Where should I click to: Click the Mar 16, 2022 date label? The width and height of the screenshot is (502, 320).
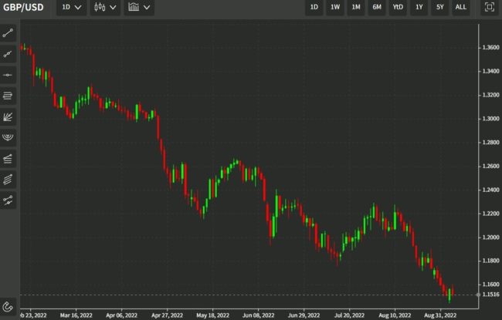tap(76, 315)
